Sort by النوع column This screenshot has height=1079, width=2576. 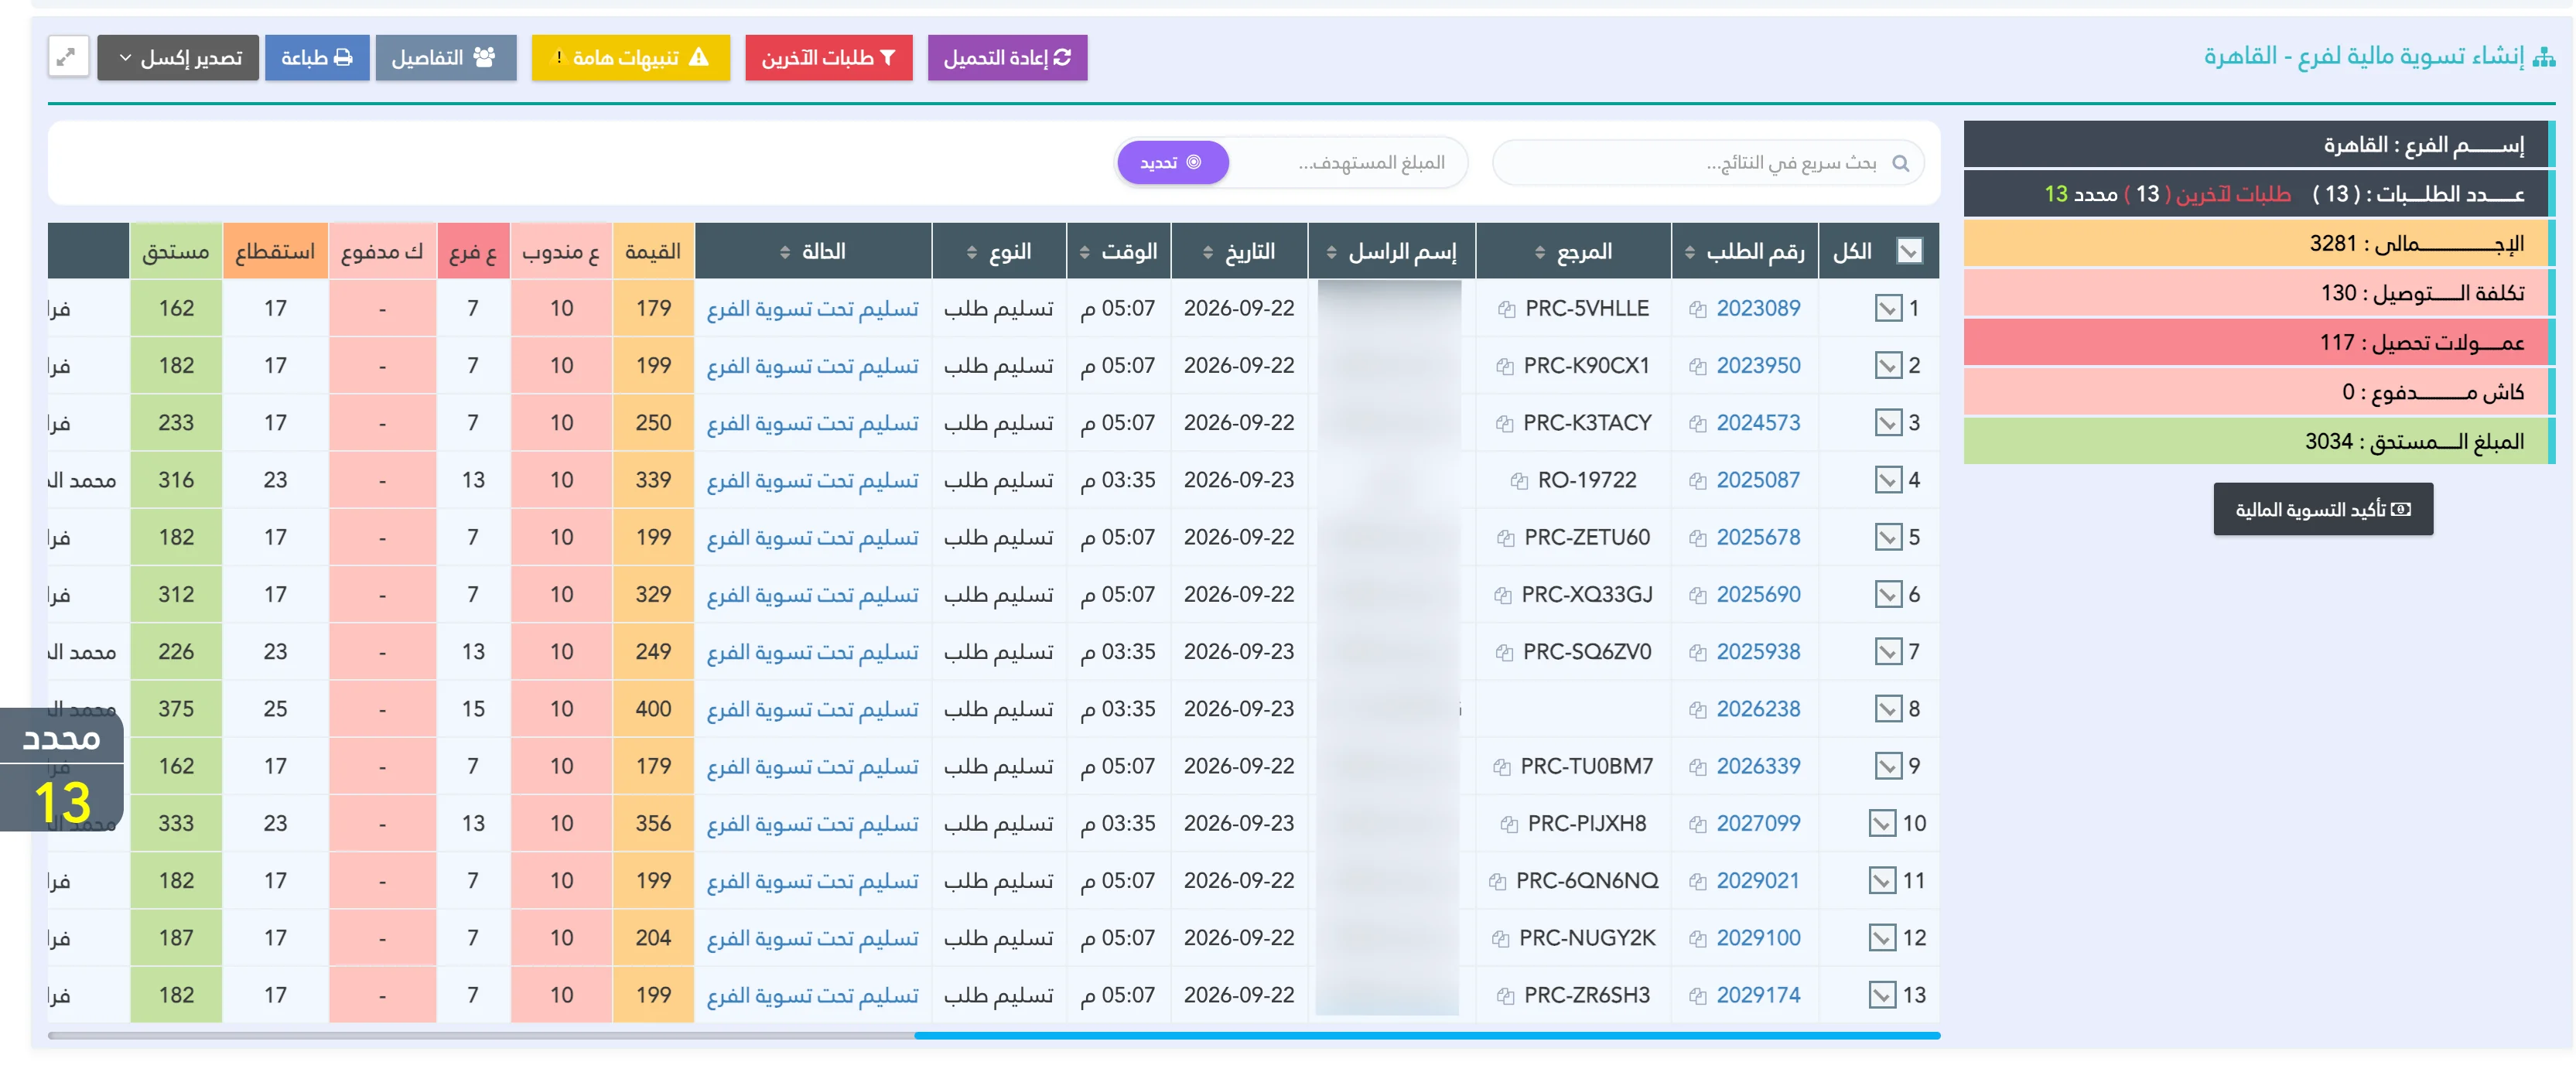tap(998, 251)
